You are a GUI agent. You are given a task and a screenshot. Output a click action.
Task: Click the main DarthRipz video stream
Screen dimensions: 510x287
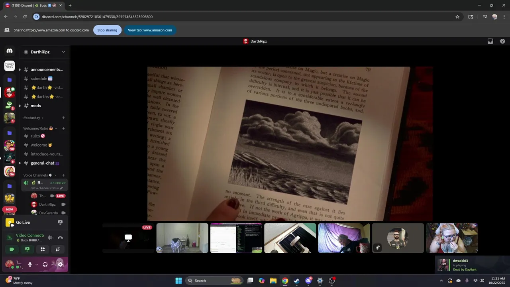290,143
